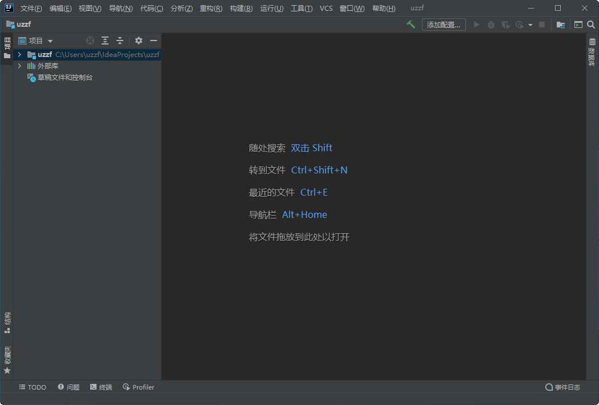Open the 编辑(E) menu
Image resolution: width=599 pixels, height=405 pixels.
tap(61, 9)
